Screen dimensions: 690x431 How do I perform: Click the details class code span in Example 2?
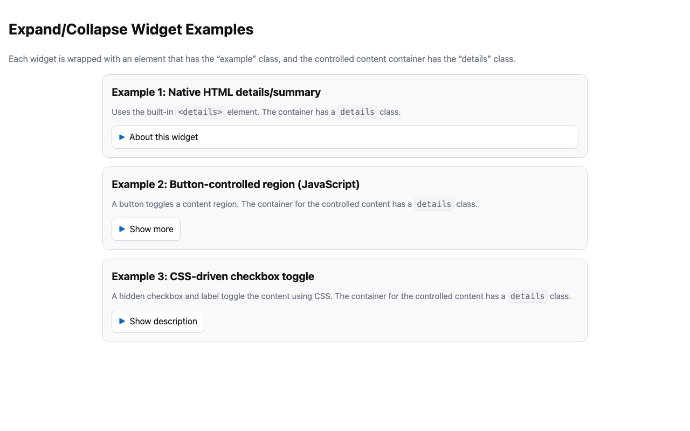click(434, 204)
